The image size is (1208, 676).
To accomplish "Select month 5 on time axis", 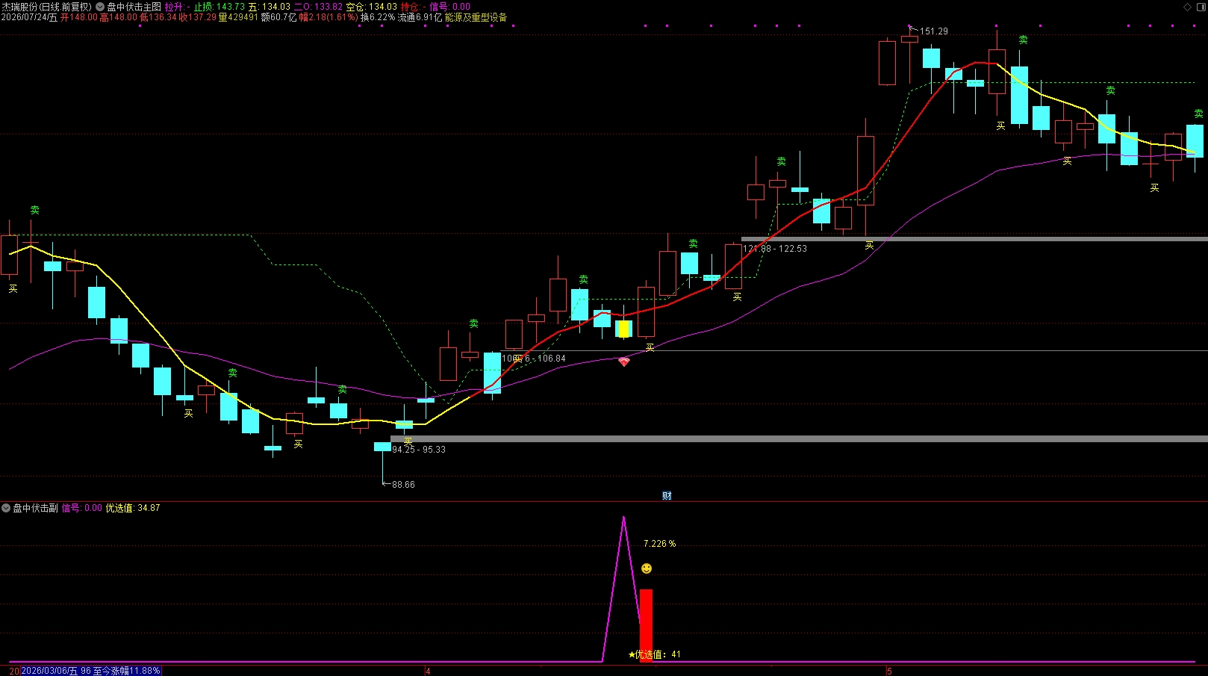I will click(x=889, y=671).
